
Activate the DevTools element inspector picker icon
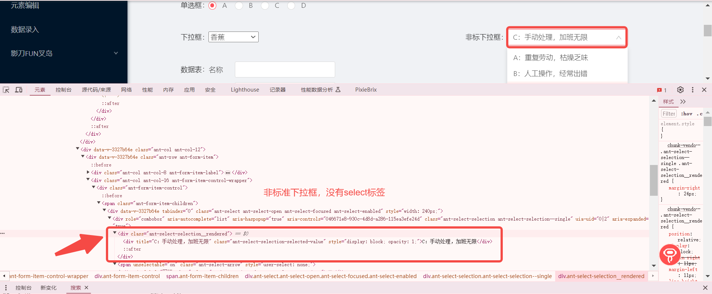click(6, 90)
